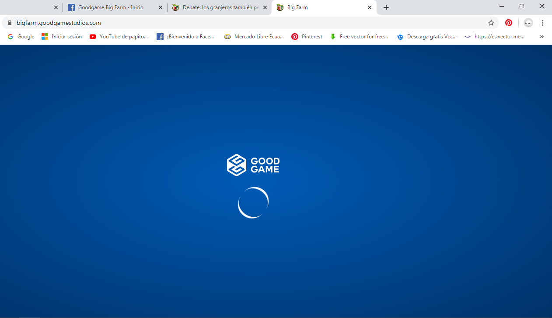Viewport: 552px width, 318px height.
Task: Open the user profile avatar
Action: (x=528, y=23)
